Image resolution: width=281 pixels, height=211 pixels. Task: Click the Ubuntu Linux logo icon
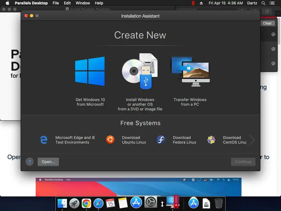110,140
